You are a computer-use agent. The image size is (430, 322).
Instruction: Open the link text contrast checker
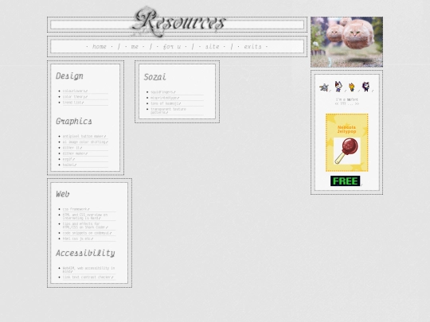point(88,277)
